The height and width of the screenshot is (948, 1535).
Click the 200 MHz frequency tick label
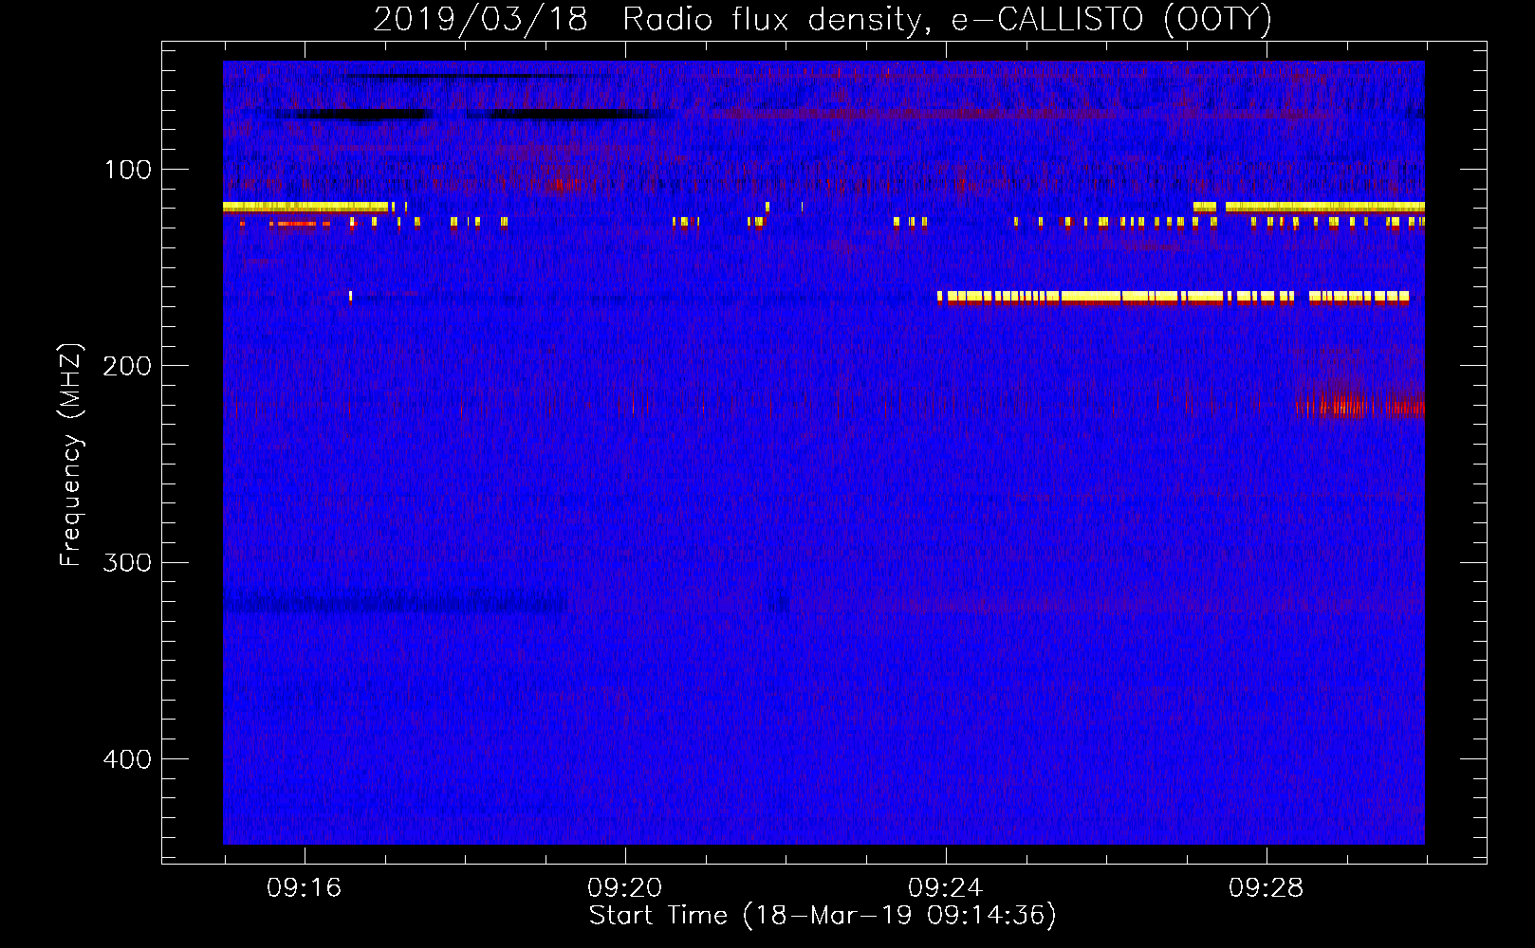[127, 366]
